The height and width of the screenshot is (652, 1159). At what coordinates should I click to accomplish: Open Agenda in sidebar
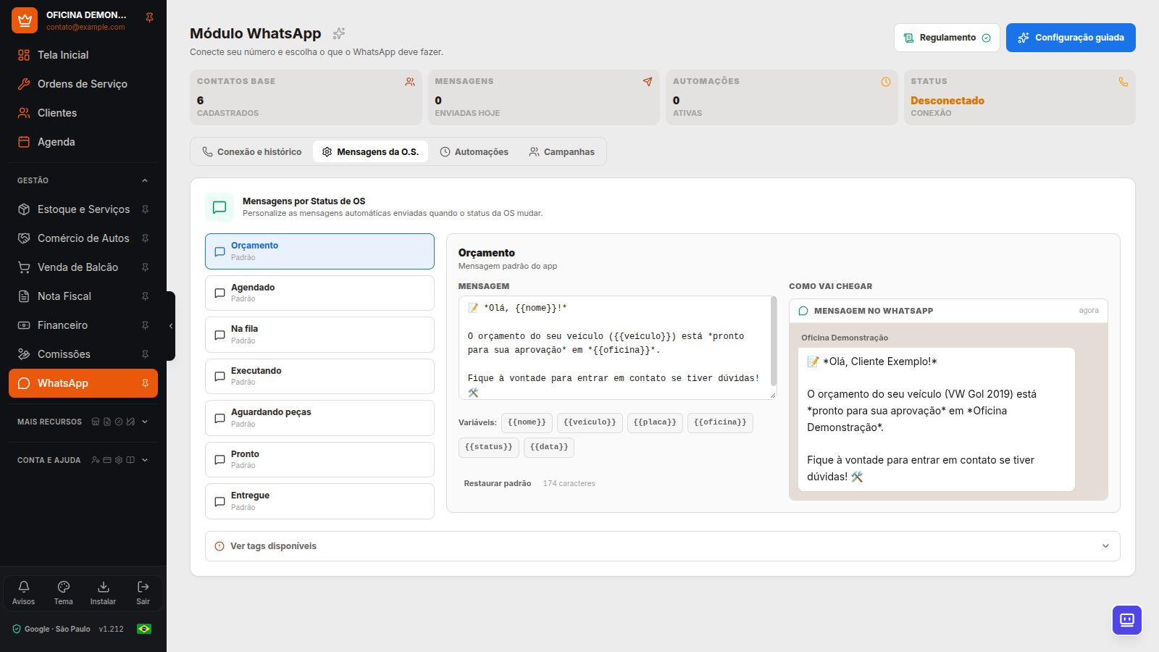pyautogui.click(x=83, y=142)
